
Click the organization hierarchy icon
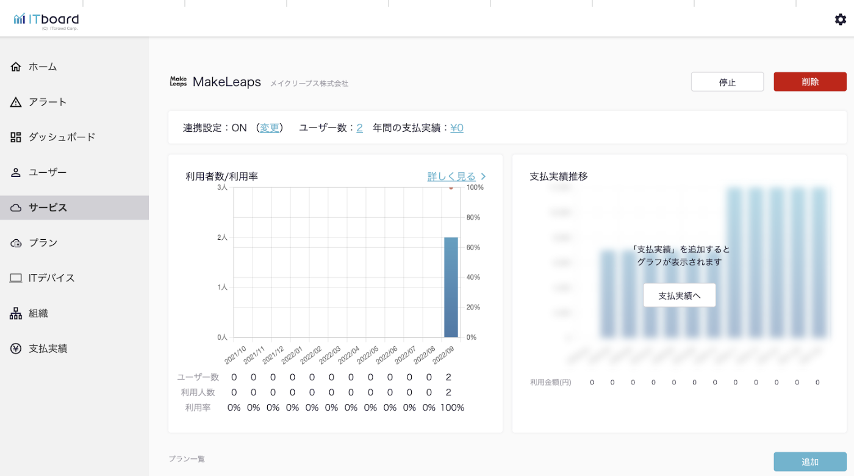pyautogui.click(x=16, y=314)
